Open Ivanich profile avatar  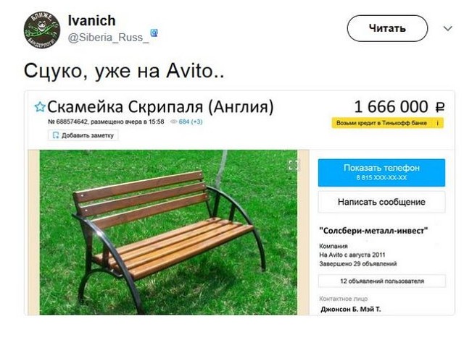click(42, 30)
